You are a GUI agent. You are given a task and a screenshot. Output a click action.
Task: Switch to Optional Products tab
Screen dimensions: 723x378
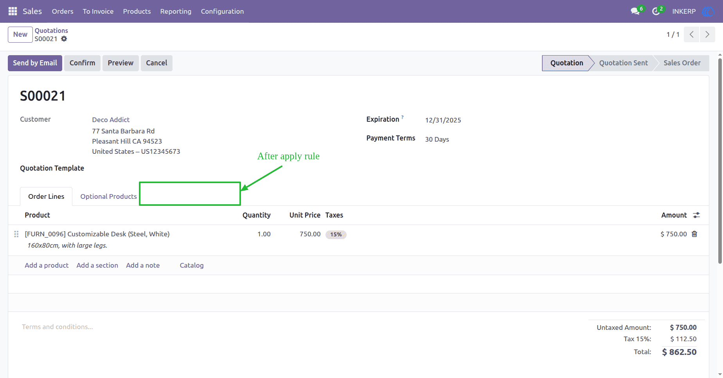(x=108, y=196)
